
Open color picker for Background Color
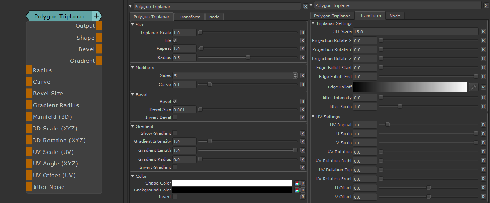pos(297,190)
